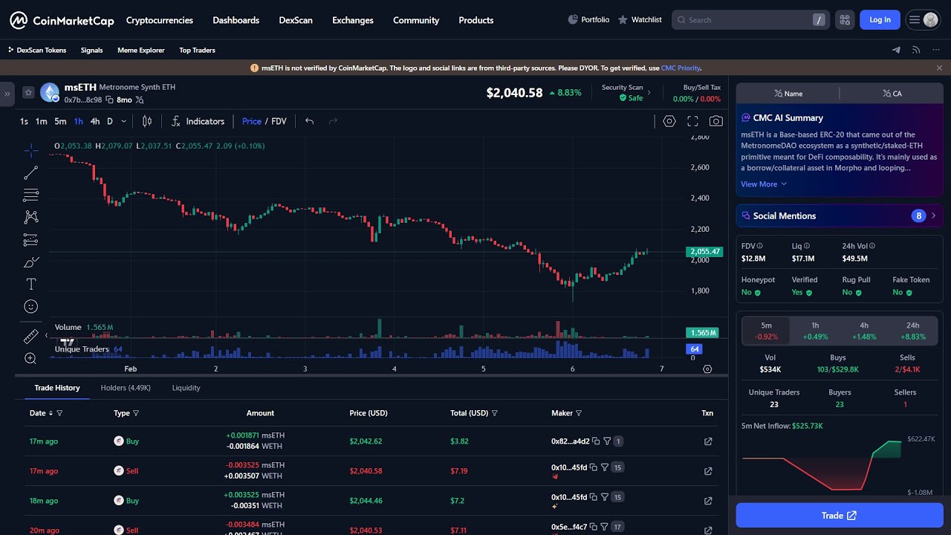The height and width of the screenshot is (535, 951).
Task: Expand the chart interval dropdown arrow
Action: 123,121
